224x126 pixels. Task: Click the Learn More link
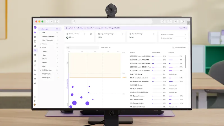183,28
